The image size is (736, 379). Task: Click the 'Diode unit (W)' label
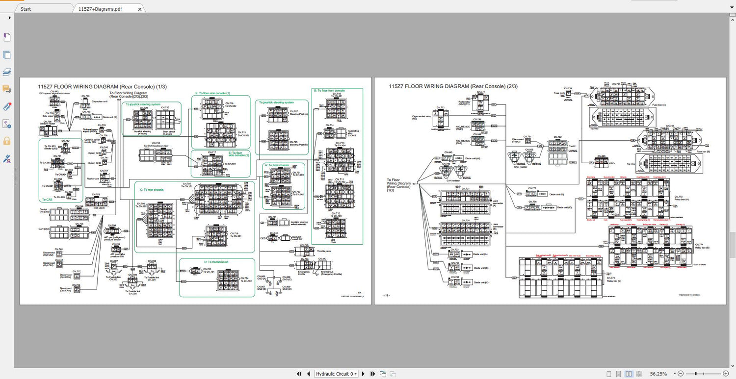[x=473, y=158]
